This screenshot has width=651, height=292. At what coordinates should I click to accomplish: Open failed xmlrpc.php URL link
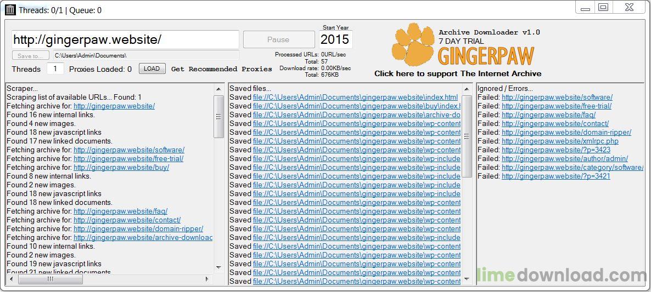pyautogui.click(x=560, y=141)
